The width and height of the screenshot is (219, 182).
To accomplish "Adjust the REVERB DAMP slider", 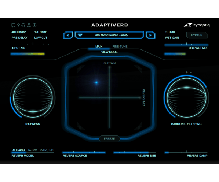I will pos(186,152).
